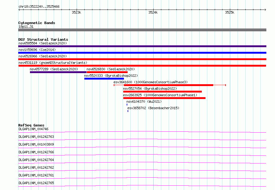Select the nsv6526830 (Sedlazeck2020) label
This screenshot has width=275, height=190.
pos(111,69)
